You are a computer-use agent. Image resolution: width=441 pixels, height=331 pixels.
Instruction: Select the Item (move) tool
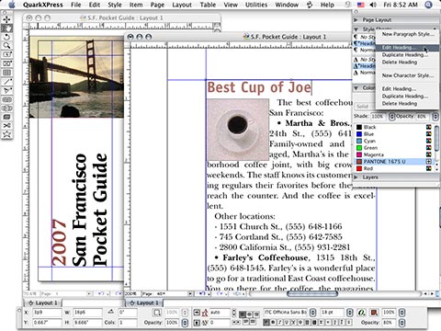pos(6,20)
